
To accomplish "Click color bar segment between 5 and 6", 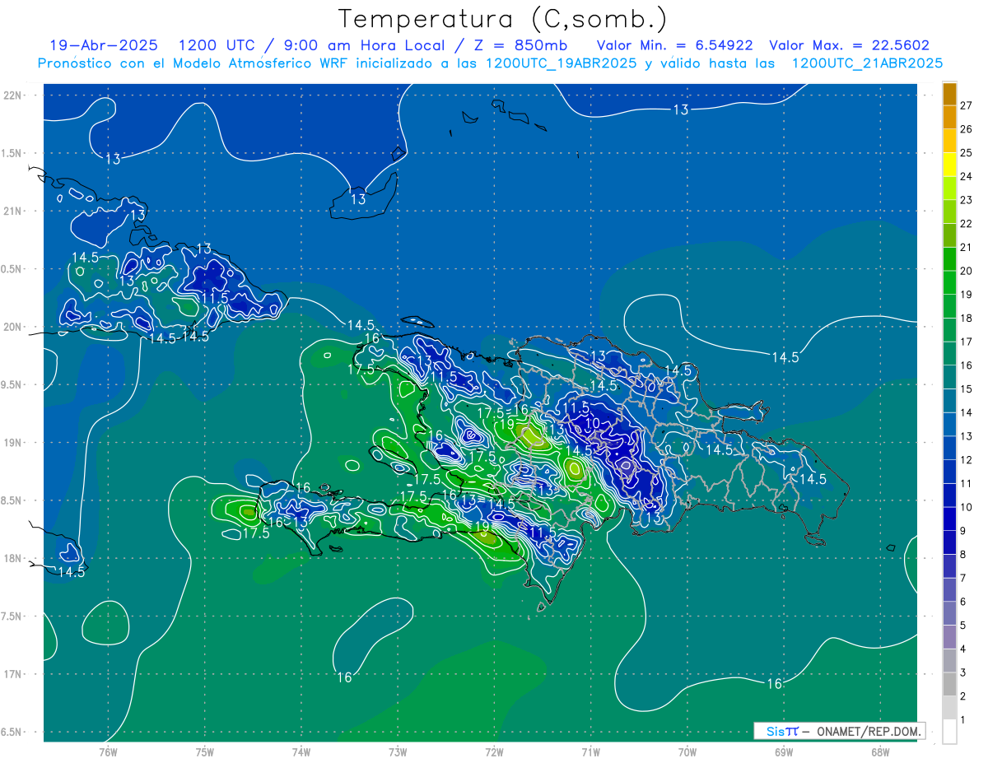I will point(949,614).
